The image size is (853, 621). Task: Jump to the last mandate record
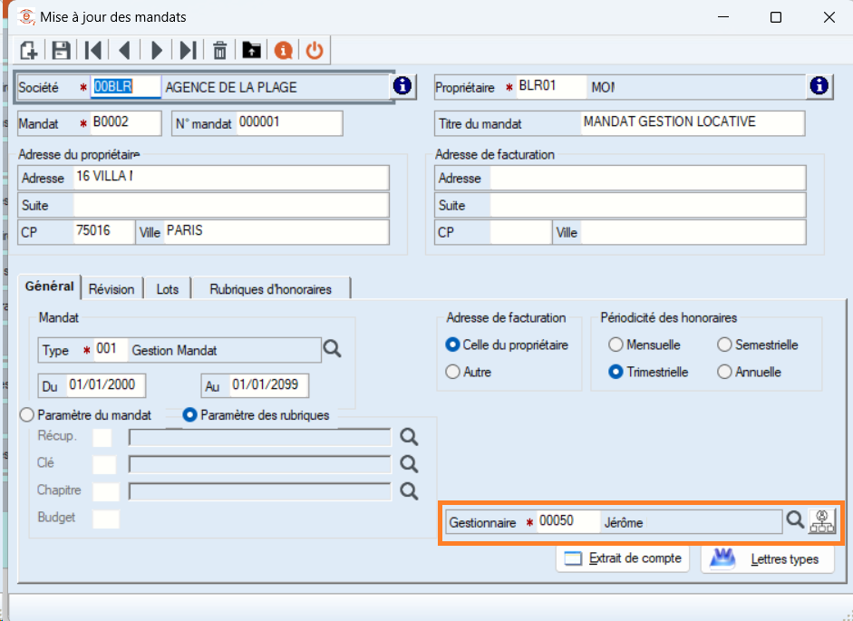189,51
